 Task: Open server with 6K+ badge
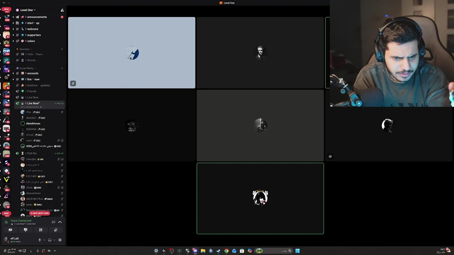(6, 43)
